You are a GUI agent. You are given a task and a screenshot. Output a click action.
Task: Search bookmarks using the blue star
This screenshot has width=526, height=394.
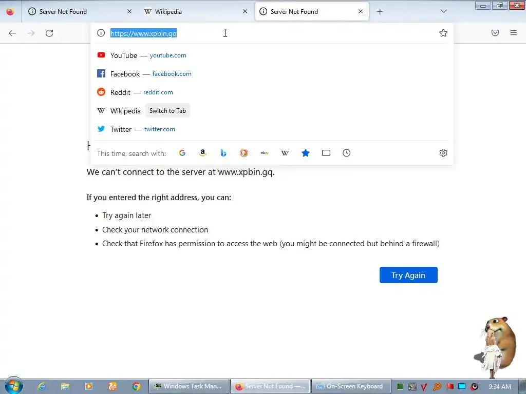click(x=305, y=153)
